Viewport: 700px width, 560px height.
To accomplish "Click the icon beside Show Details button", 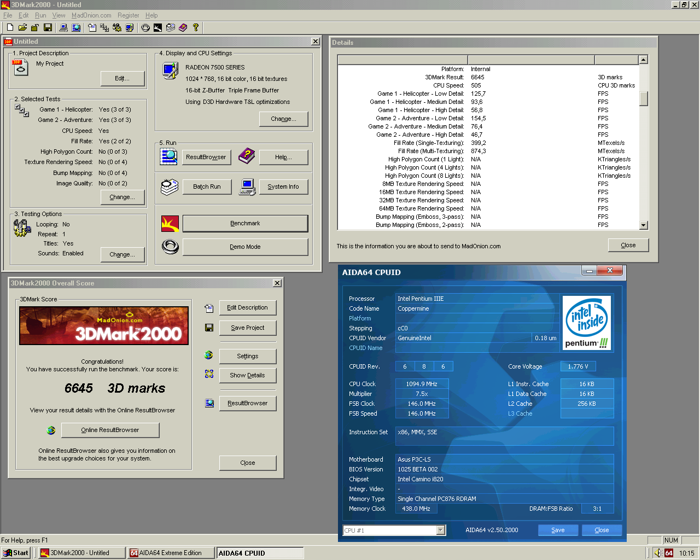I will point(209,374).
